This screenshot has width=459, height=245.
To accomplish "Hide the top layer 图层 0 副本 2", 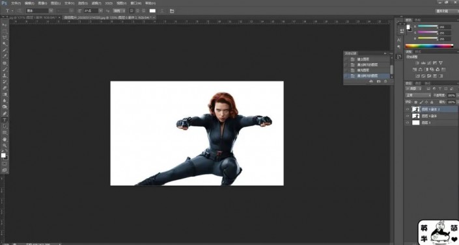I will pos(407,109).
